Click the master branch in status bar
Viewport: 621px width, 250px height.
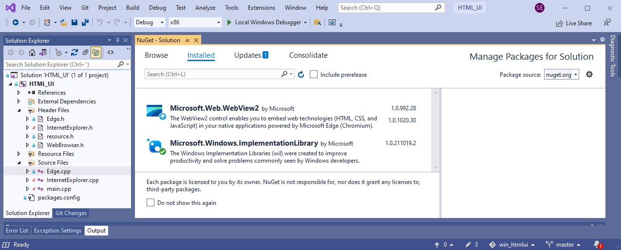coord(563,245)
